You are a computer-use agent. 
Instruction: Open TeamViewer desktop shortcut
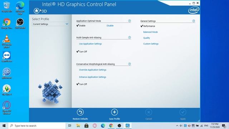point(6,57)
